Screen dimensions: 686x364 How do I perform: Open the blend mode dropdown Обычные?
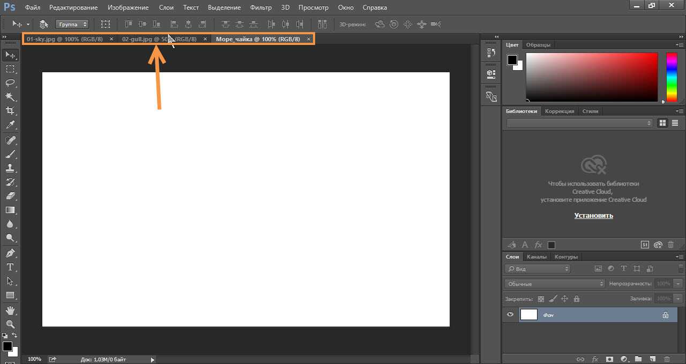pyautogui.click(x=555, y=284)
